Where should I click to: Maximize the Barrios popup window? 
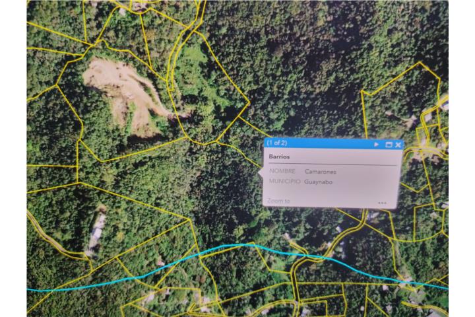pyautogui.click(x=389, y=145)
